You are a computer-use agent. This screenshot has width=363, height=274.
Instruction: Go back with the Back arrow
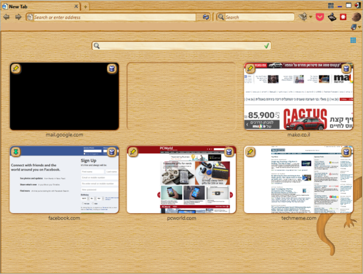[6, 17]
